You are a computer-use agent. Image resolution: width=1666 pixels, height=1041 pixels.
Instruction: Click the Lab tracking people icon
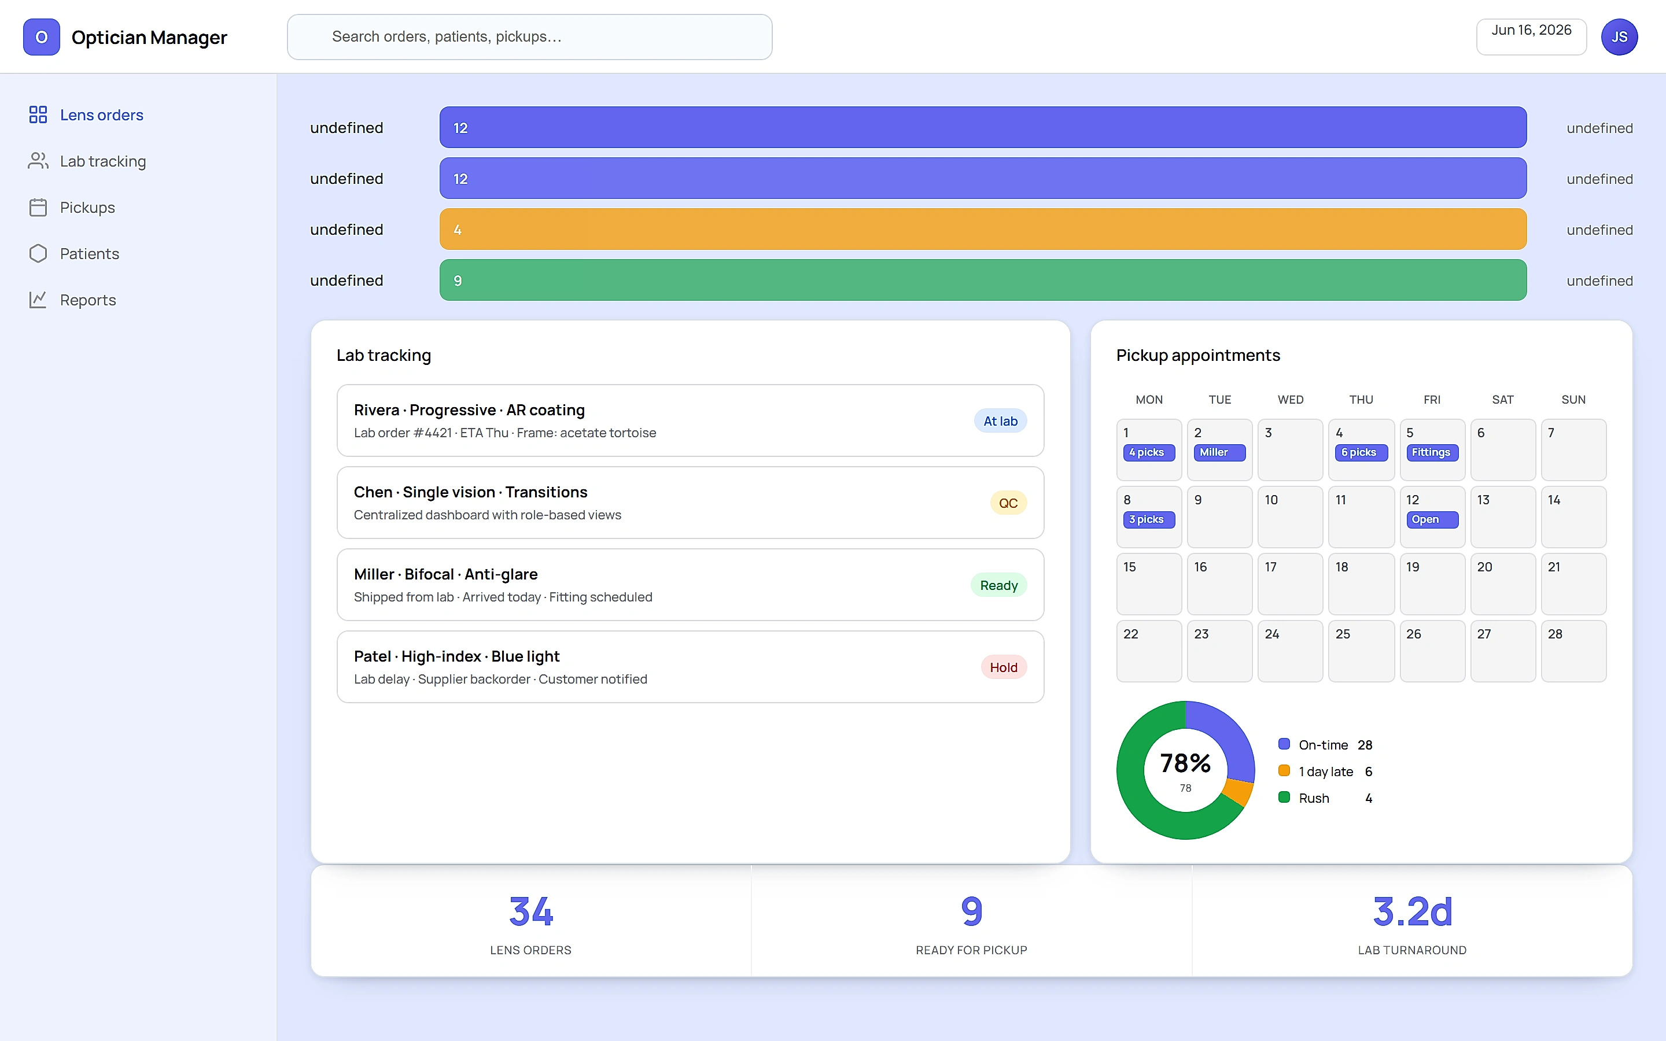(38, 160)
